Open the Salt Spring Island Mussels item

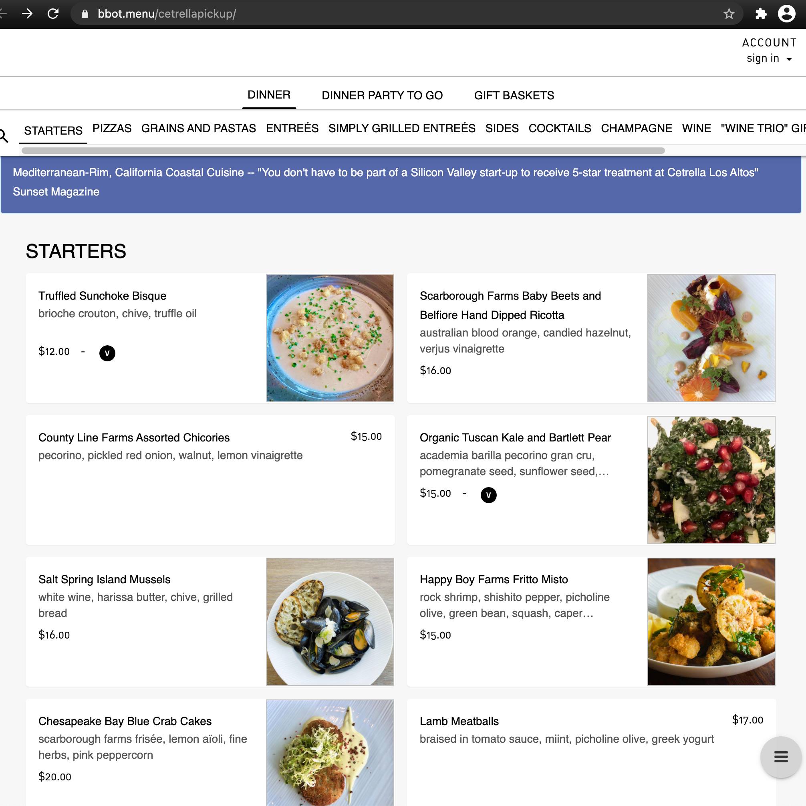click(x=210, y=622)
